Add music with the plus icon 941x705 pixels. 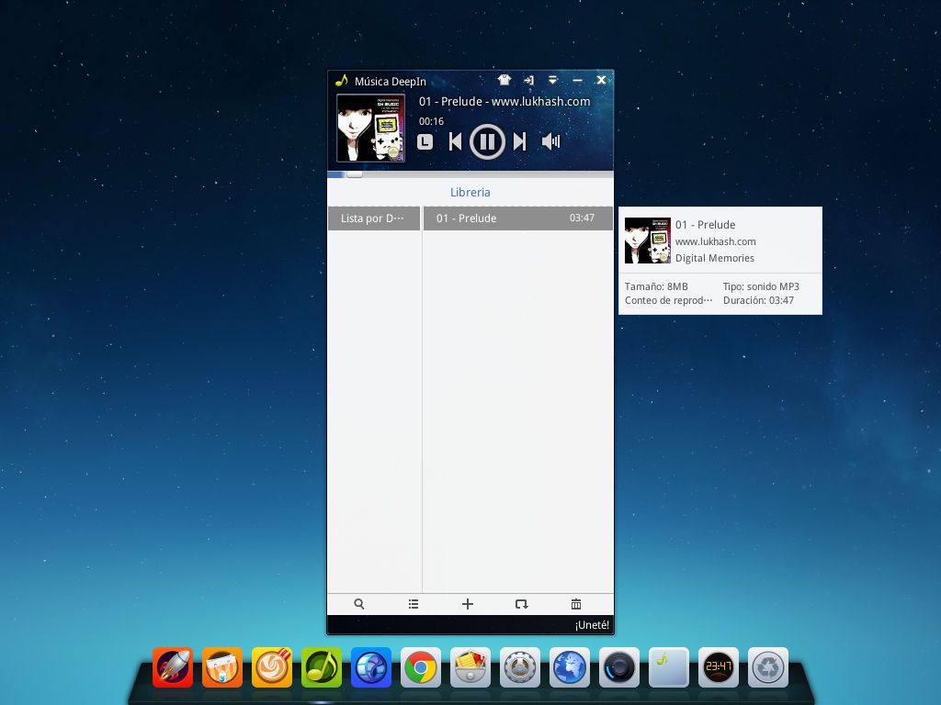[x=468, y=604]
